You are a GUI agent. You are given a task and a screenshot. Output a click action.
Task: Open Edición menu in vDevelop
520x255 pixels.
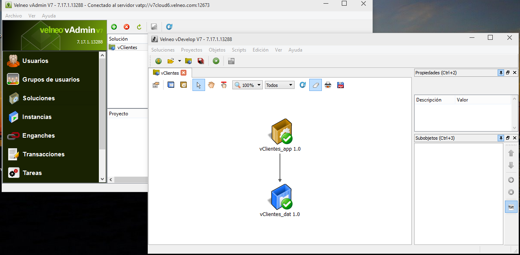(x=260, y=50)
